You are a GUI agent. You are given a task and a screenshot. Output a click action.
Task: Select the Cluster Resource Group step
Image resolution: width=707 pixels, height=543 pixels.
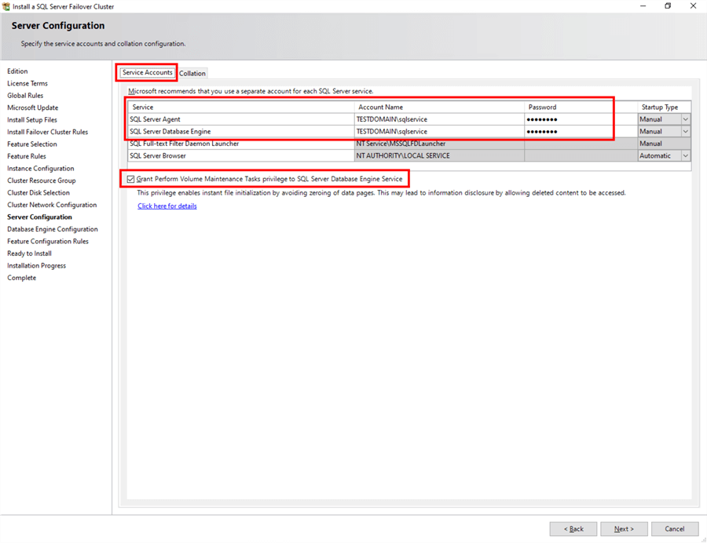point(42,180)
